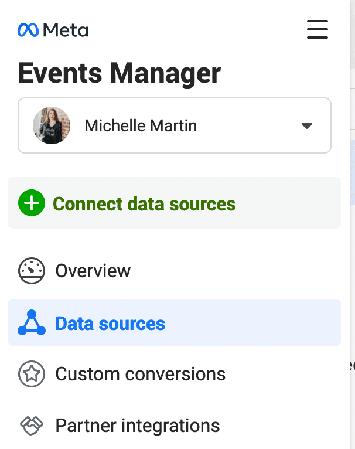This screenshot has height=449, width=355.
Task: Click the Overview gauge icon
Action: pos(32,271)
